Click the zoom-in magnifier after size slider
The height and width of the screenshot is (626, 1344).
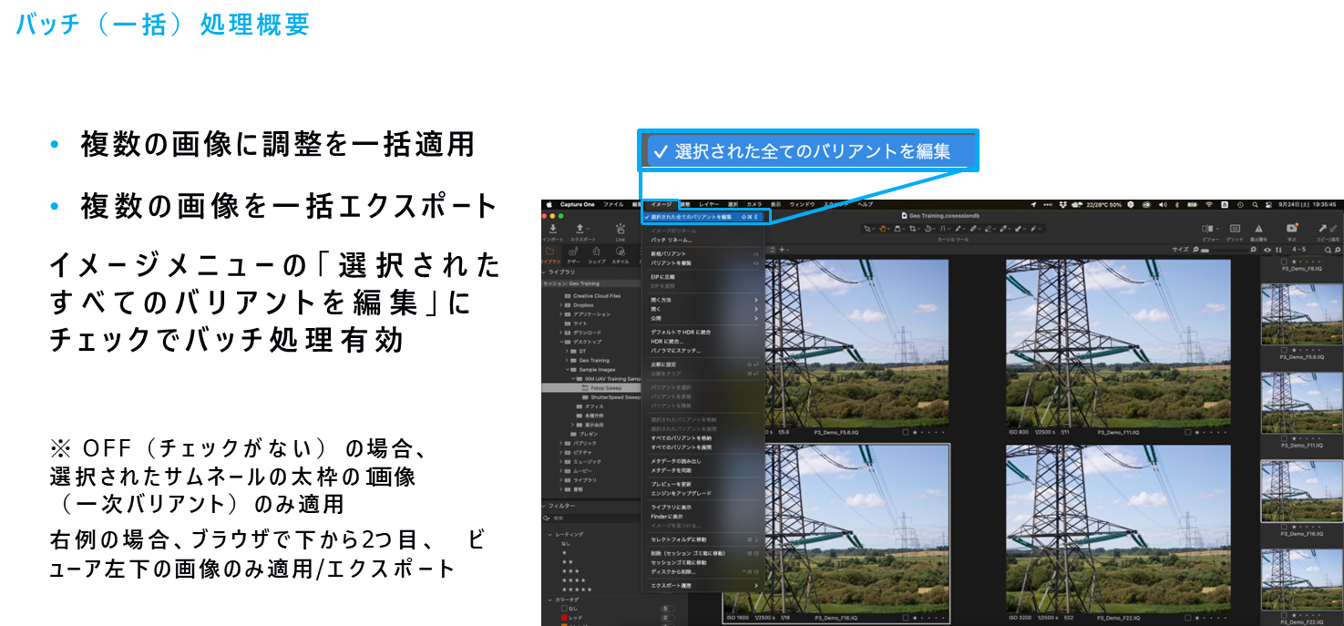pos(1255,249)
